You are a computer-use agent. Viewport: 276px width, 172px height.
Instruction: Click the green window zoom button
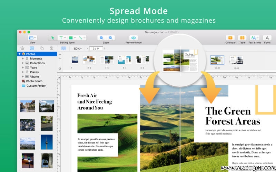click(x=29, y=32)
